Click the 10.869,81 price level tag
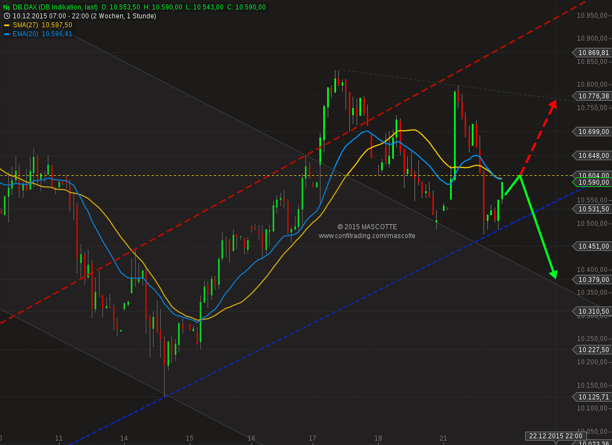Screen dimensions: 612x445 pyautogui.click(x=592, y=53)
